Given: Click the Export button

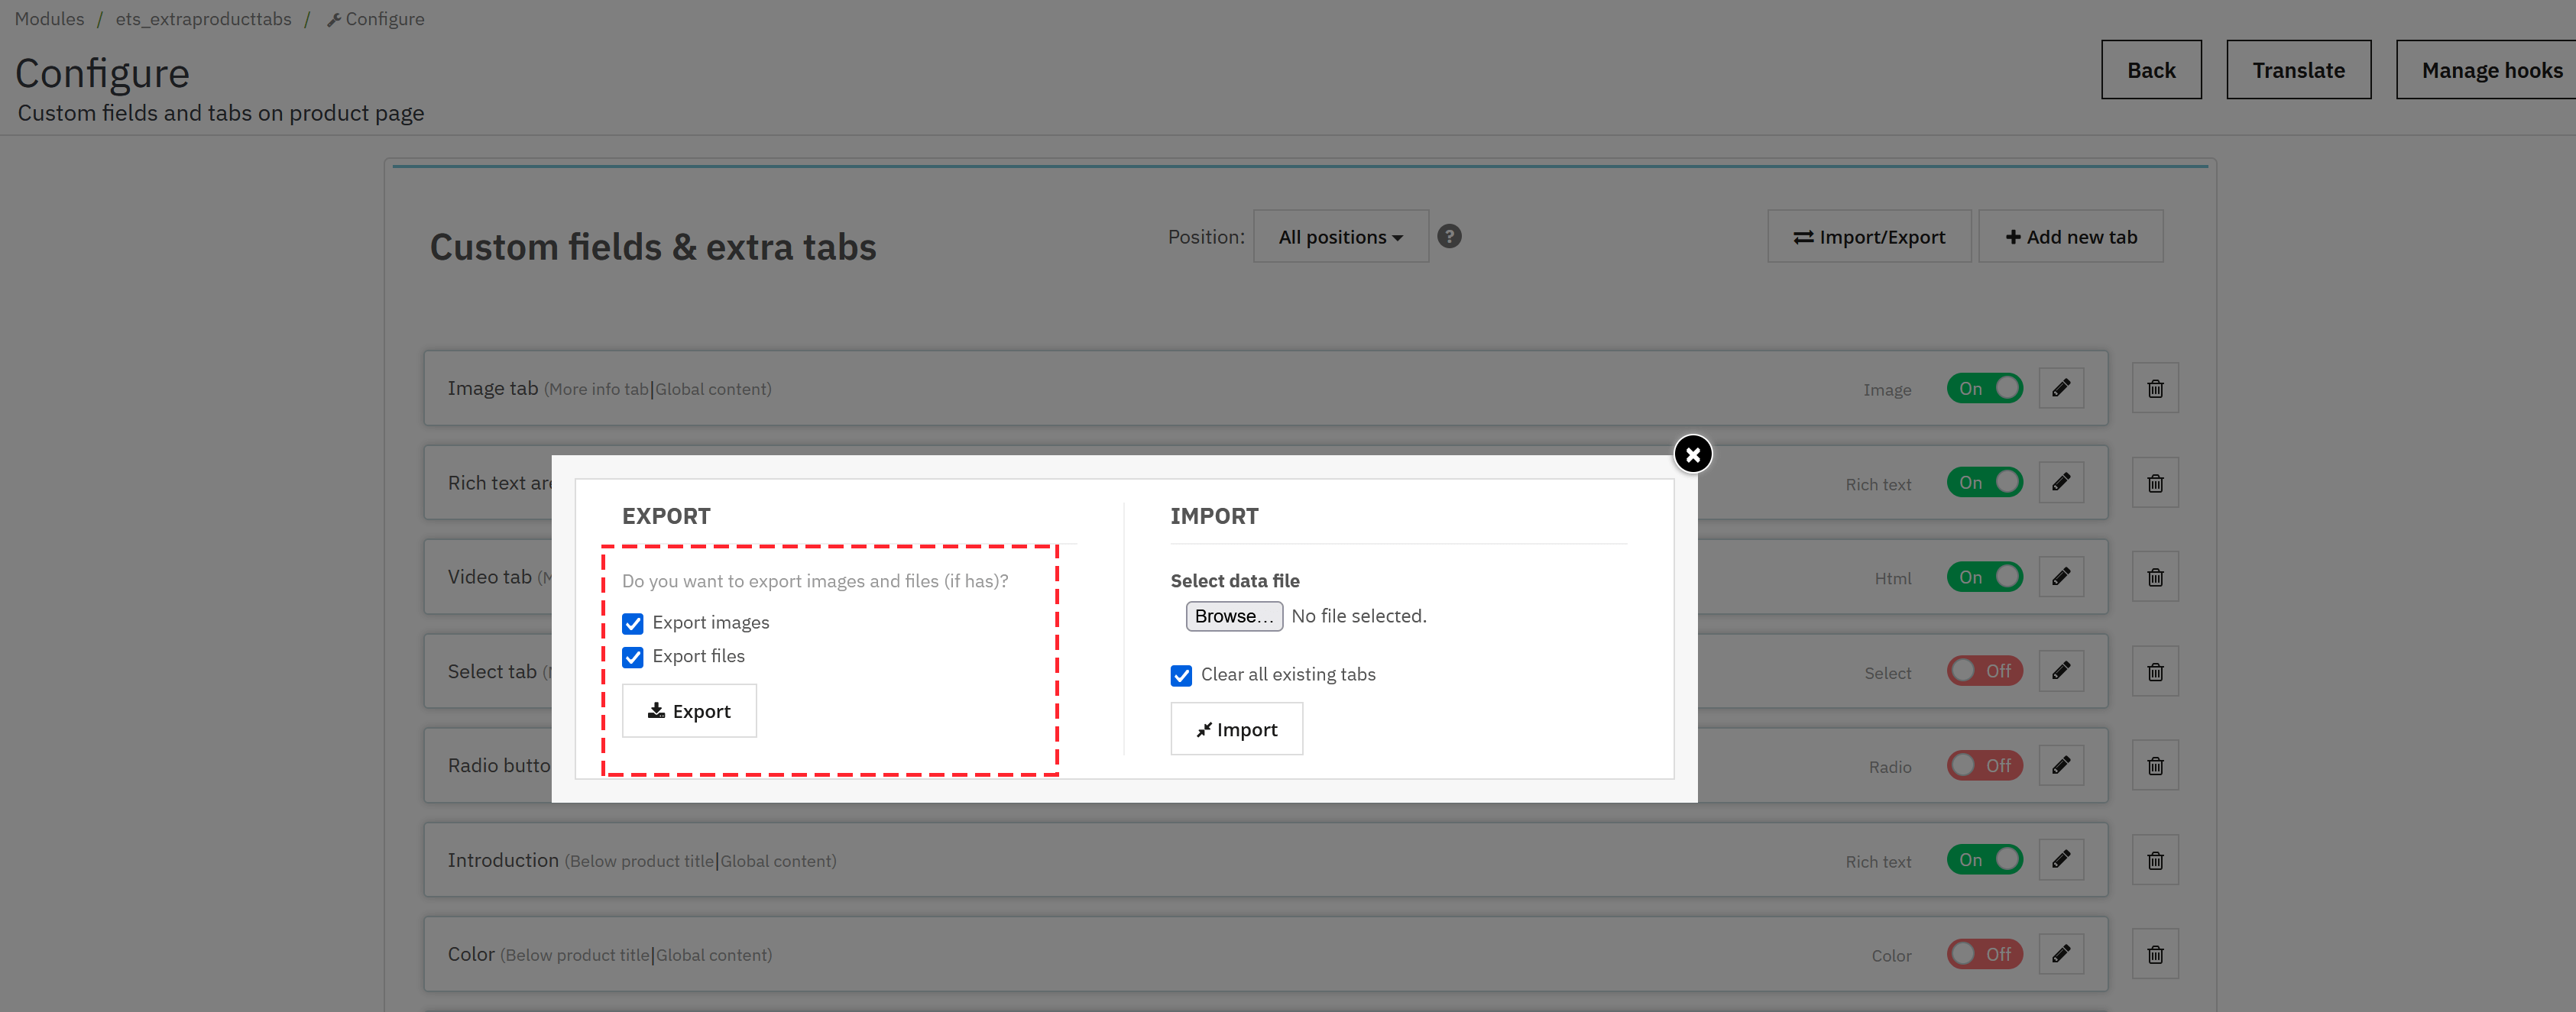Looking at the screenshot, I should [689, 711].
